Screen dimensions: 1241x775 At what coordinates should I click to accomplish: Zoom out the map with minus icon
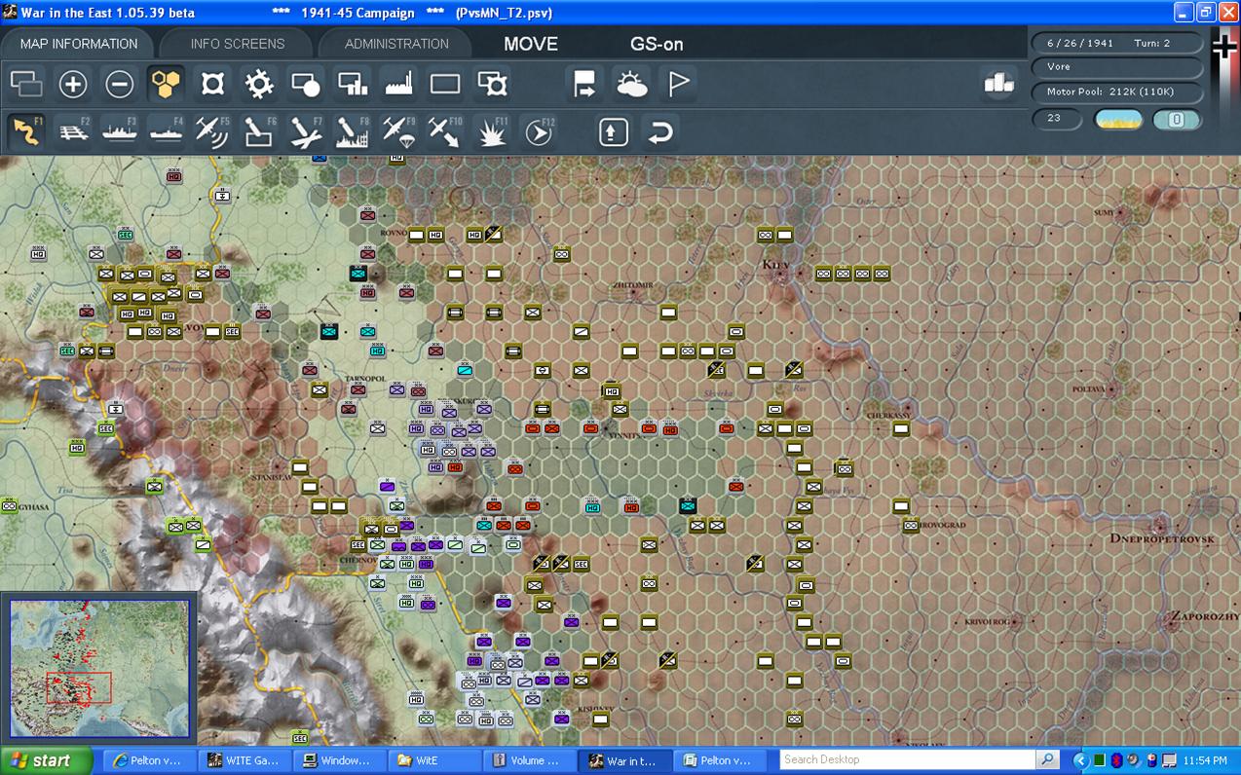(120, 85)
